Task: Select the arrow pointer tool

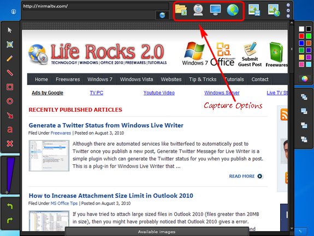Action: point(10,30)
